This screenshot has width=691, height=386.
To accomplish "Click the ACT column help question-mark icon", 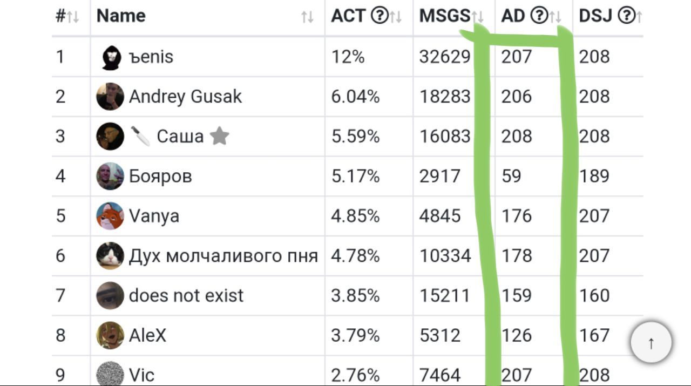I will pos(380,16).
